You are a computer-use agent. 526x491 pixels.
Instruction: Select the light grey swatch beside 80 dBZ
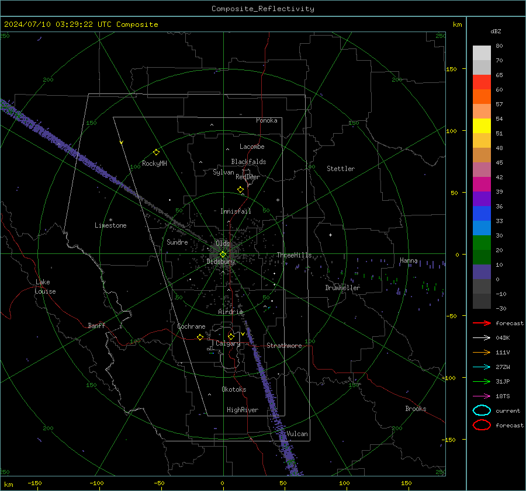tap(482, 53)
